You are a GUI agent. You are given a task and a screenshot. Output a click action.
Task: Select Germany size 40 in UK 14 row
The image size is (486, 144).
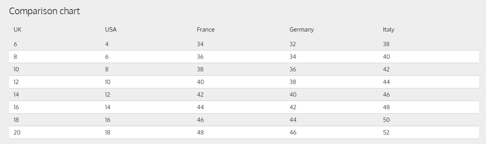pyautogui.click(x=293, y=95)
